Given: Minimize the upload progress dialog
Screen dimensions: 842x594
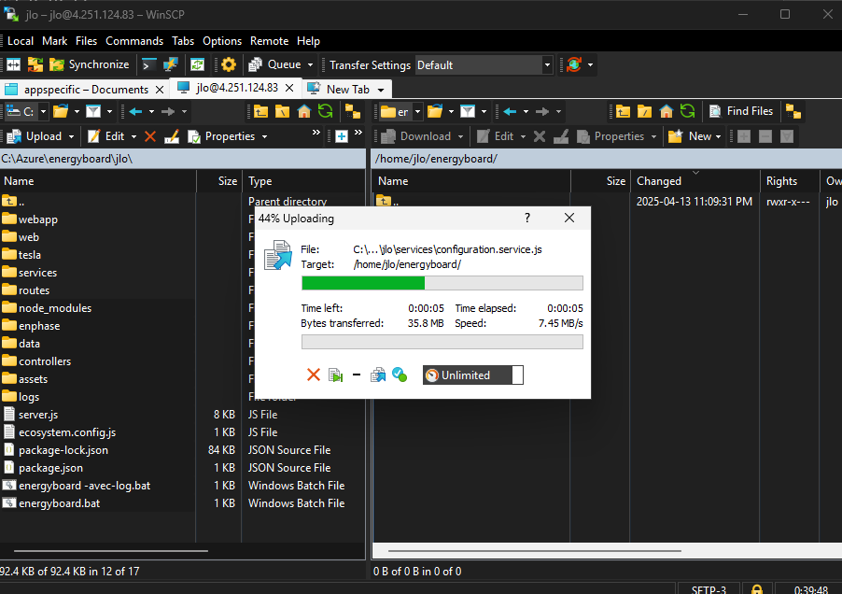Looking at the screenshot, I should [357, 375].
